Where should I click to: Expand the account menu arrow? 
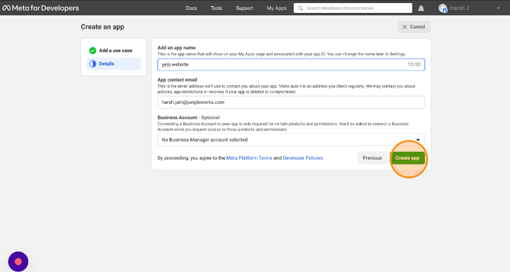(498, 8)
